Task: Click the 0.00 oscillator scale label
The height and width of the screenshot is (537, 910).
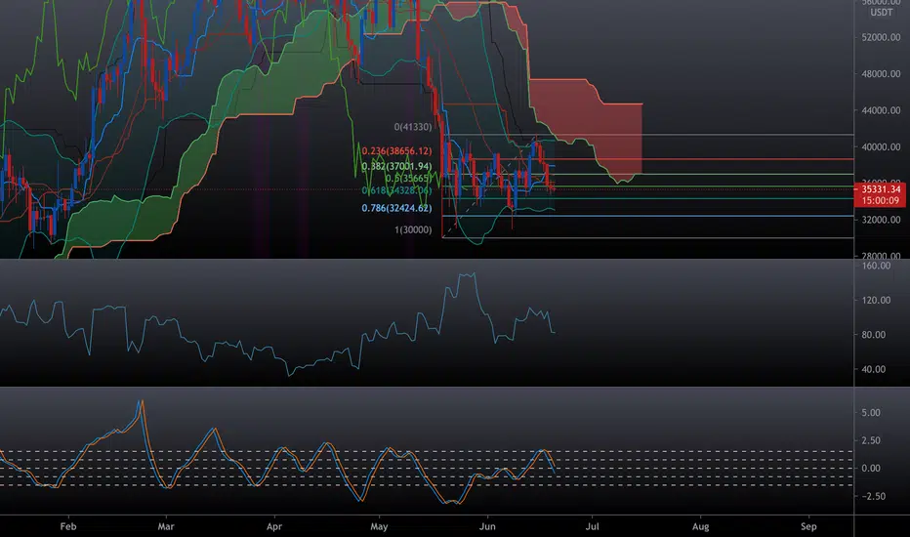Action: [x=871, y=469]
